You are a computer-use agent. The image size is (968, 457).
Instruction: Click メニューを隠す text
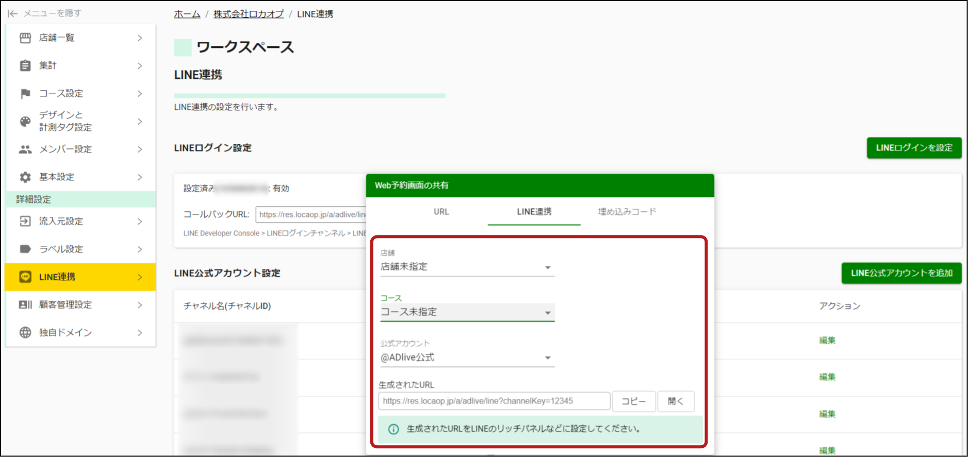(52, 13)
